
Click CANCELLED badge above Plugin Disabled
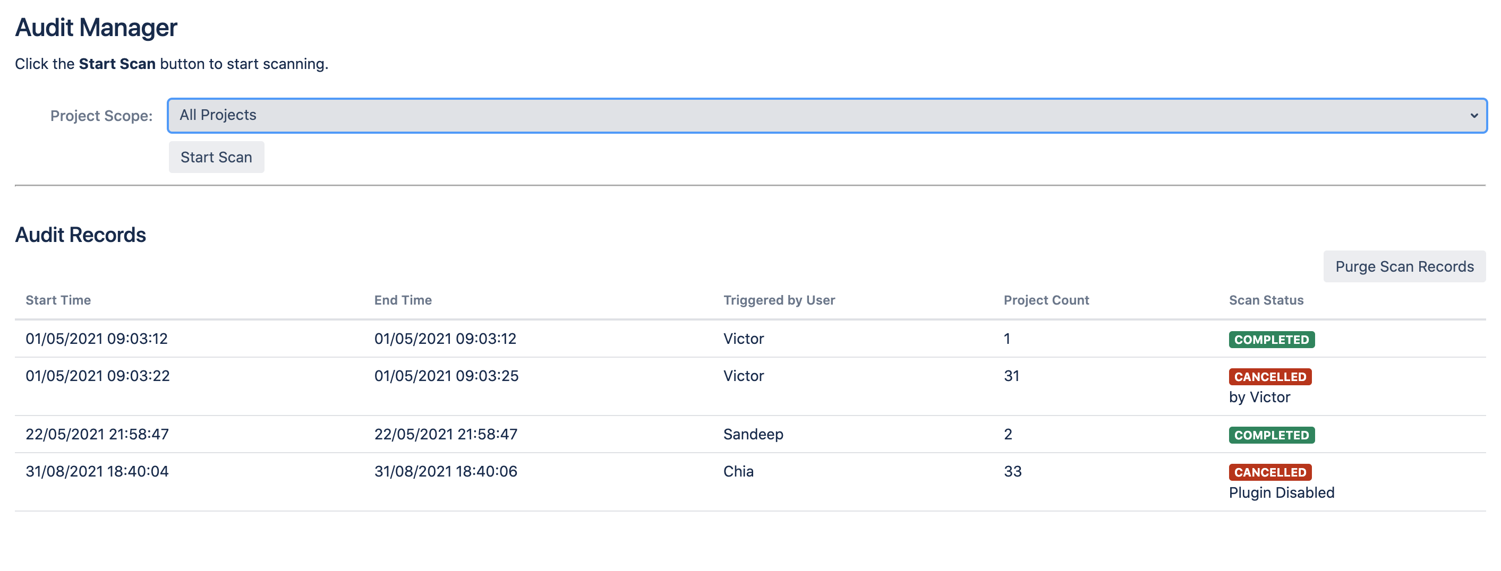1269,472
